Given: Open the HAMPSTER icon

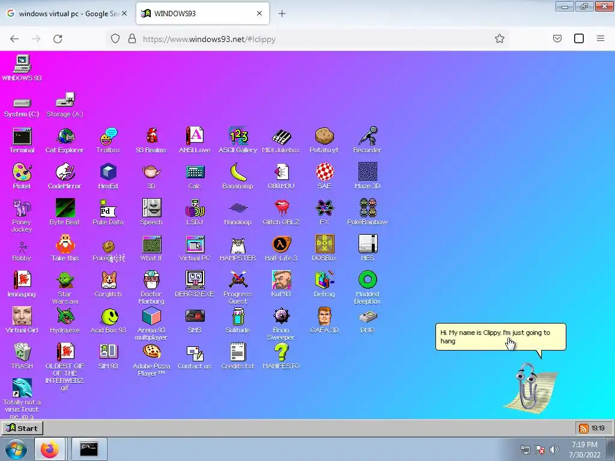Looking at the screenshot, I should [x=238, y=246].
